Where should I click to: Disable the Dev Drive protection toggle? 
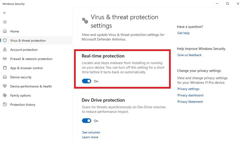(x=86, y=121)
